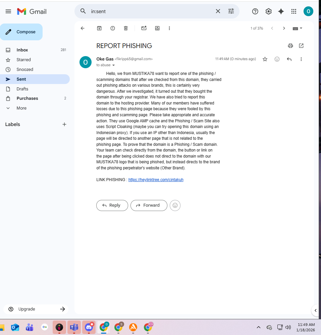This screenshot has height=335, width=321.
Task: Open Google apps grid
Action: point(294,11)
